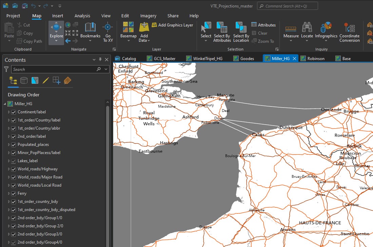
Task: Open the Analysis ribbon tab
Action: (82, 16)
